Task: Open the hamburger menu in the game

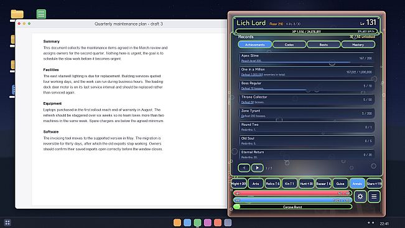Action: [374, 196]
